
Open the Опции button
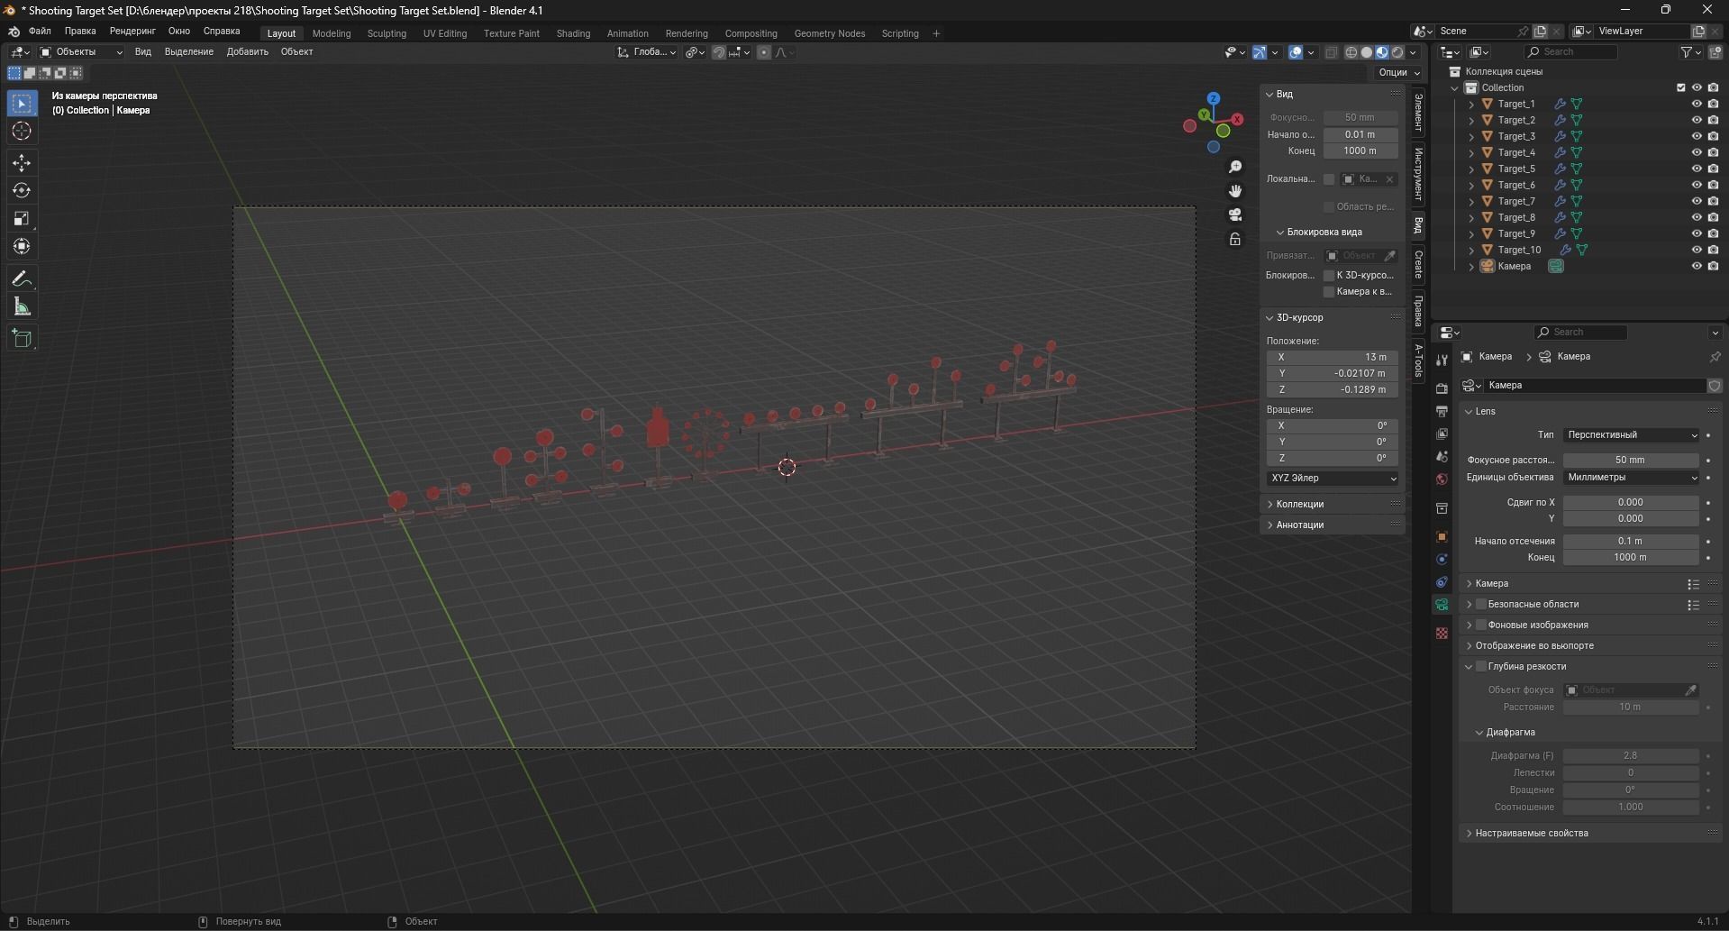(x=1398, y=73)
